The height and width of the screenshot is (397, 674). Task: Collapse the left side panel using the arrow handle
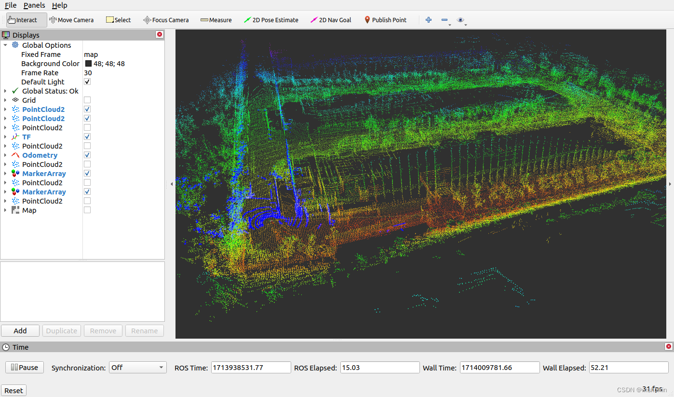tap(172, 184)
